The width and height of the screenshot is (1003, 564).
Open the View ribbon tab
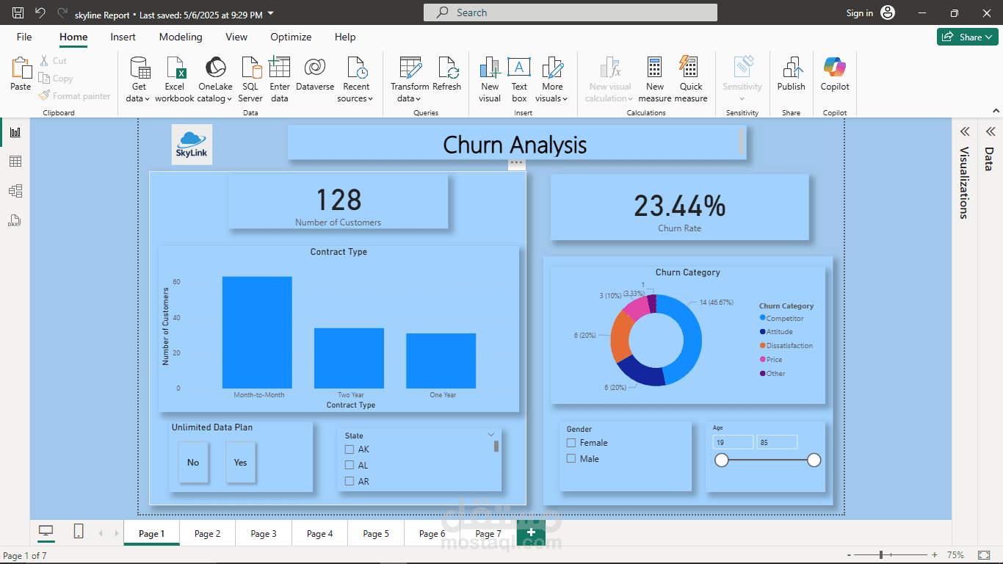pos(236,37)
